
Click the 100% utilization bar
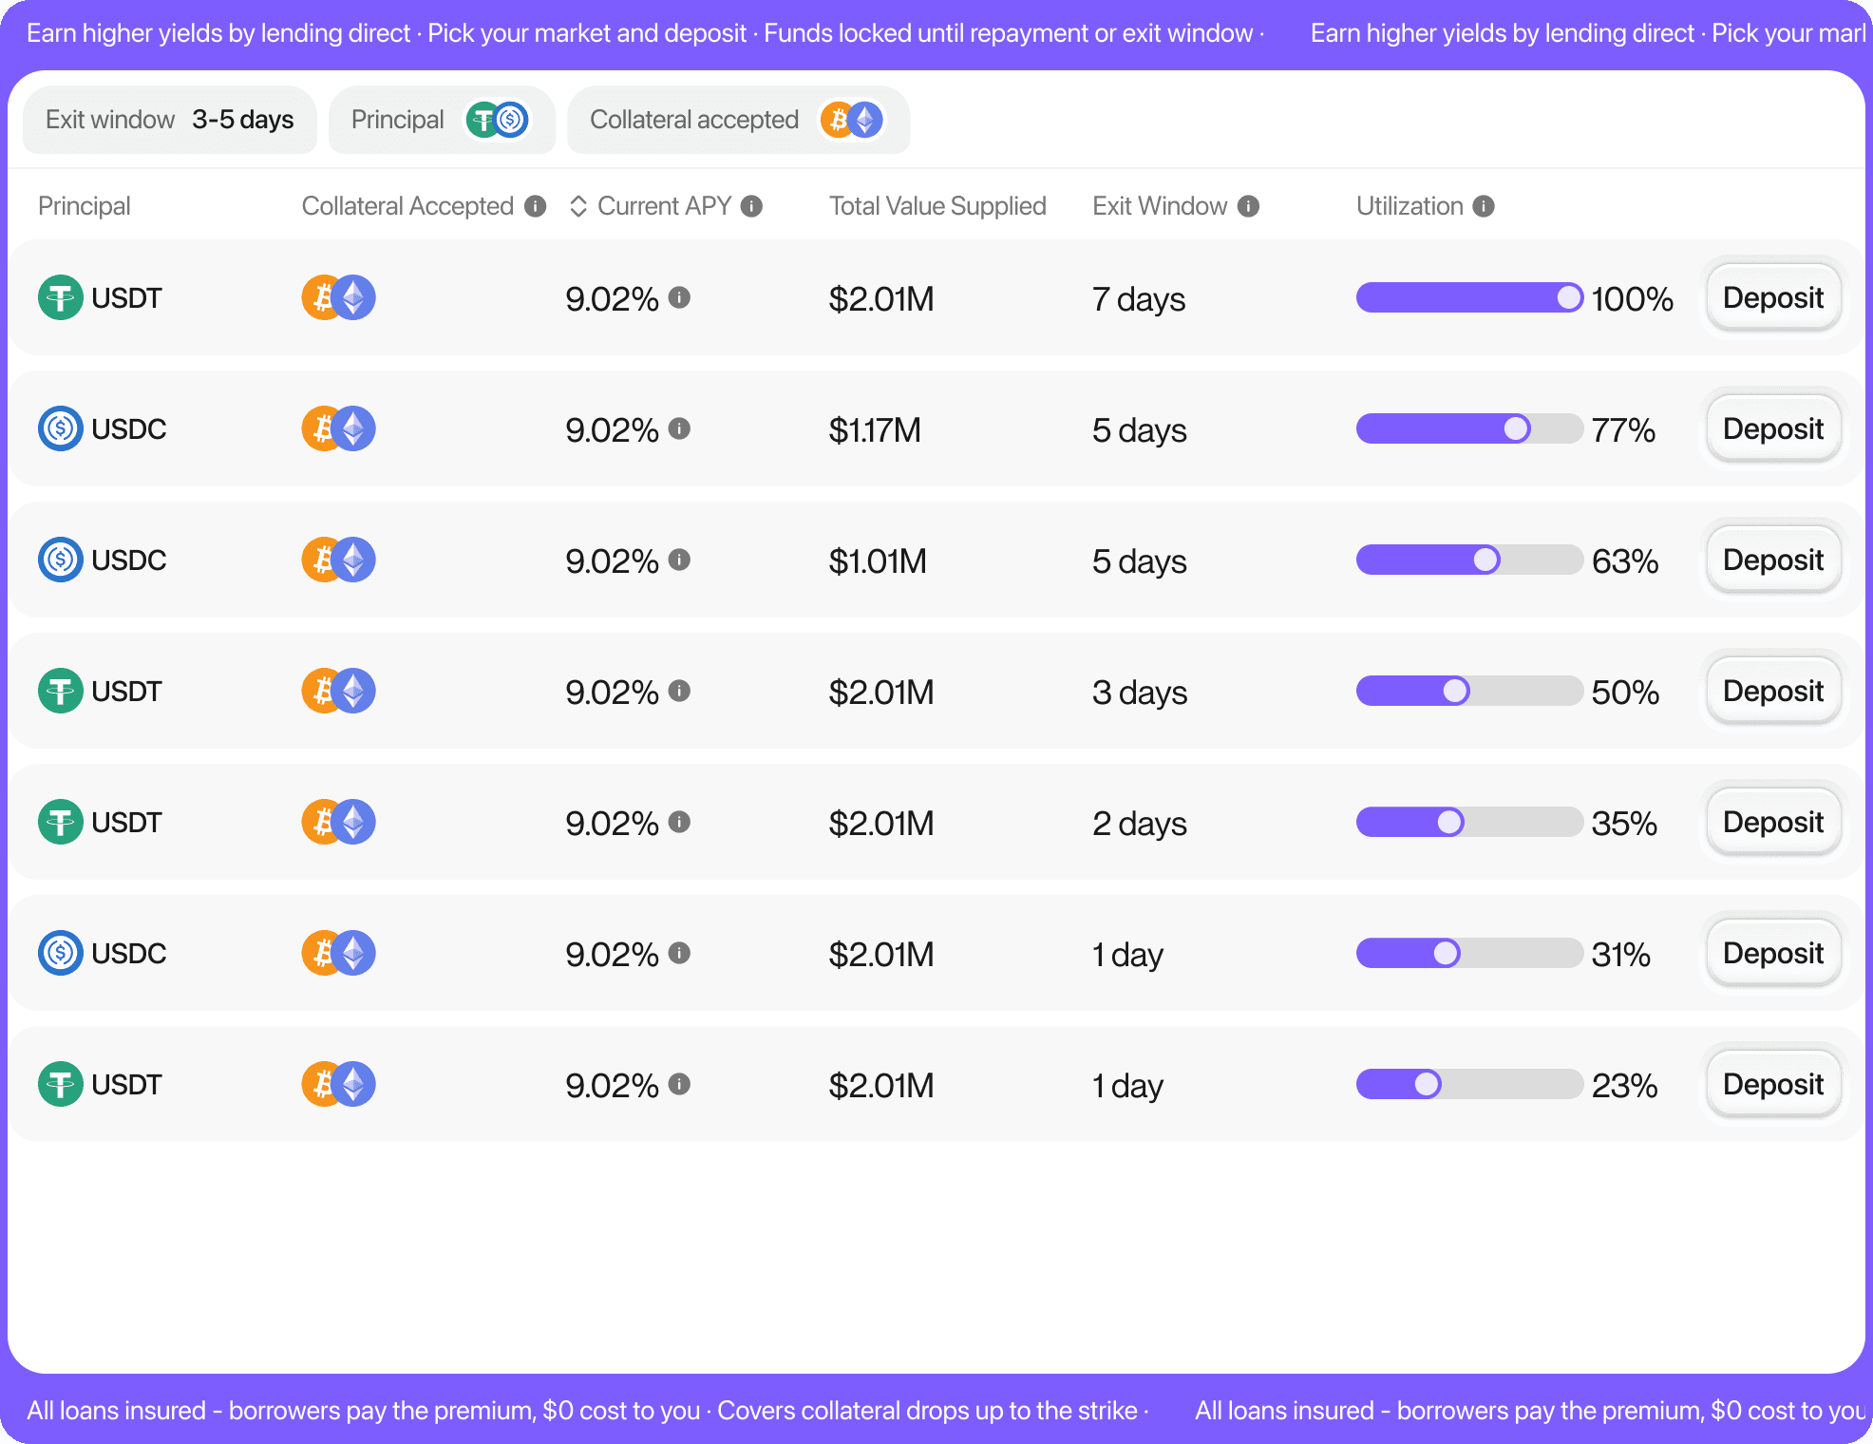click(1469, 297)
